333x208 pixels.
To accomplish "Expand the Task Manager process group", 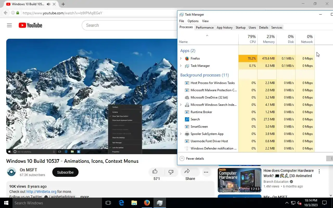I will tap(181, 66).
